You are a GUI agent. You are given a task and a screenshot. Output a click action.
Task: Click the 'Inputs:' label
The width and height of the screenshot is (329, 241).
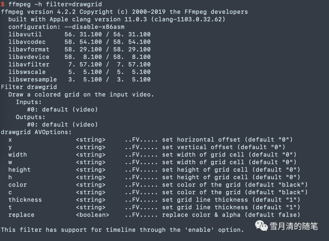click(29, 102)
